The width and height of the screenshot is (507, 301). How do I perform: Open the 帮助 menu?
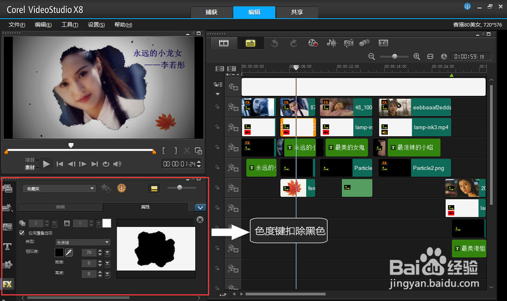(x=123, y=25)
